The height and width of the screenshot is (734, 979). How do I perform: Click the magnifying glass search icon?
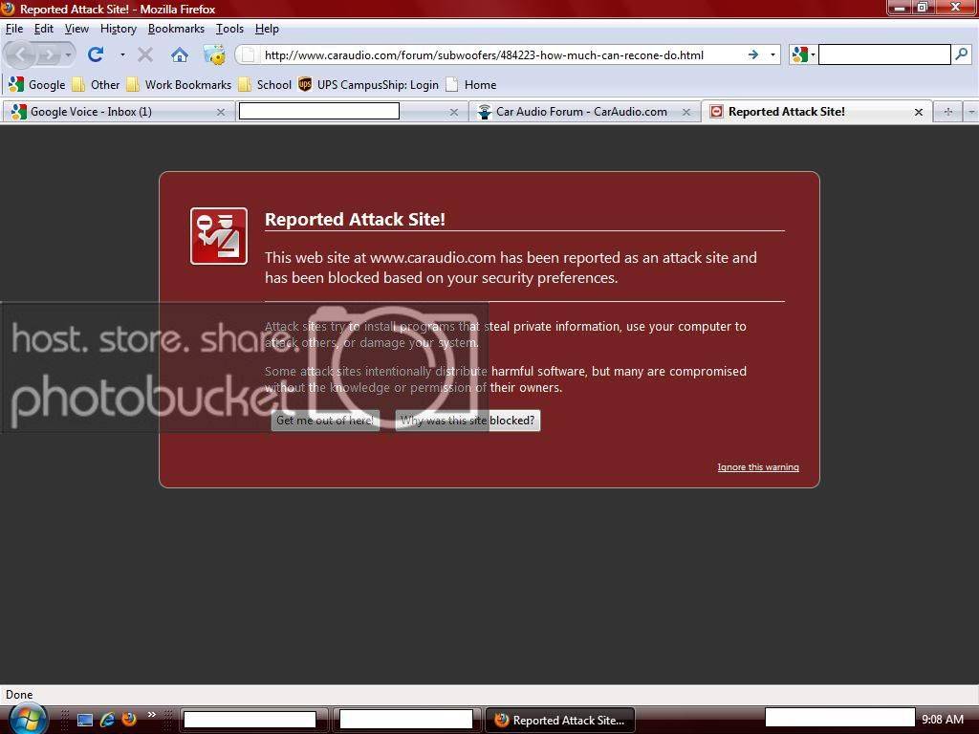click(962, 54)
